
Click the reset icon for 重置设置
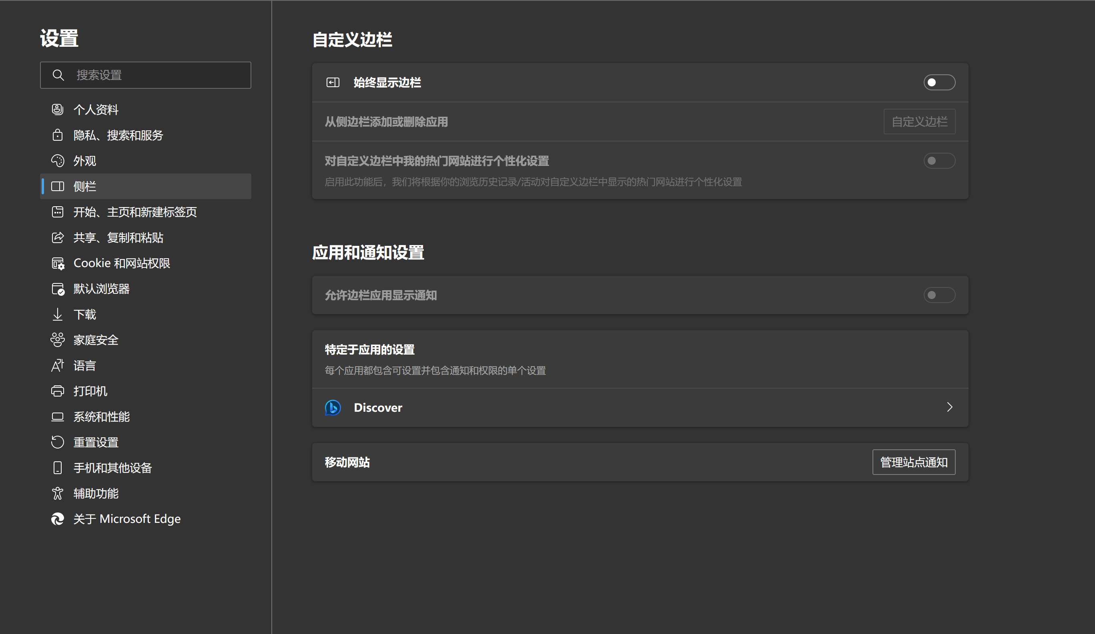pos(57,442)
